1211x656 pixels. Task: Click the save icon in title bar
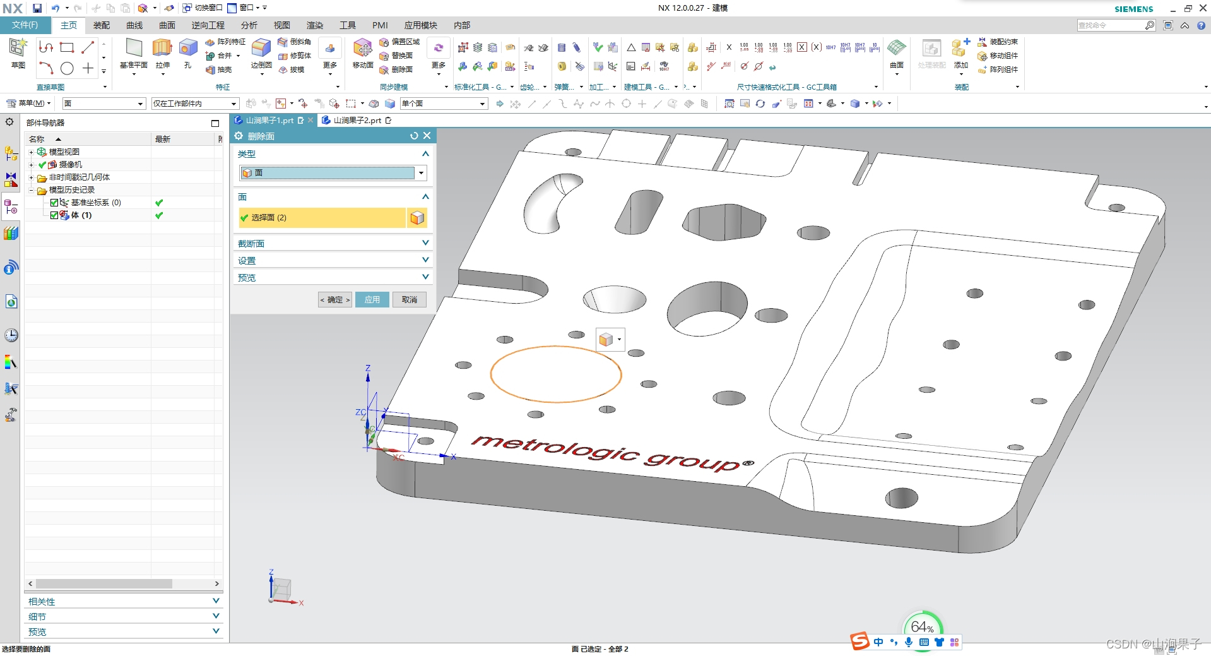click(37, 8)
